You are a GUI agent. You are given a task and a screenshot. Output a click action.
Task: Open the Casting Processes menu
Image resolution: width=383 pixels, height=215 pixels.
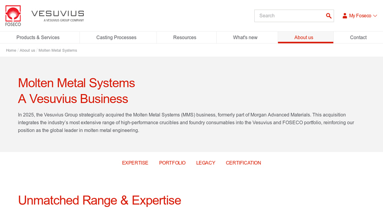pyautogui.click(x=116, y=38)
